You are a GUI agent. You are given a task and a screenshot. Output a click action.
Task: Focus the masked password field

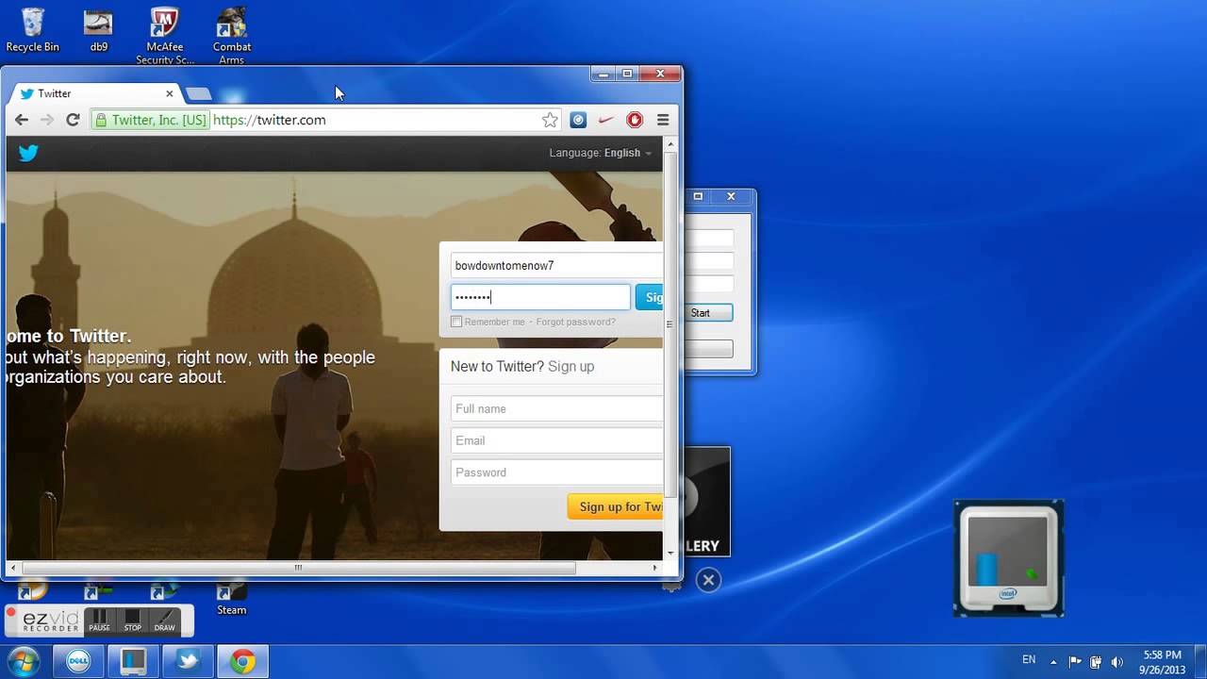(540, 297)
